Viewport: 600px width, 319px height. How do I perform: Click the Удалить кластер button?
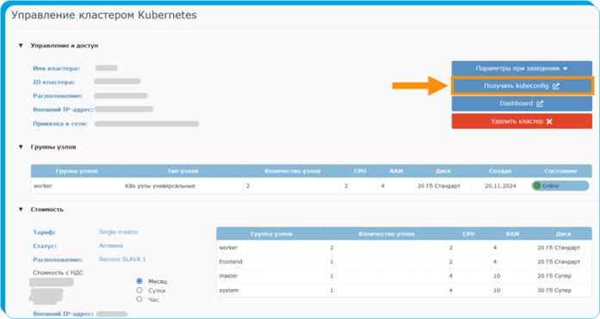[x=522, y=121]
